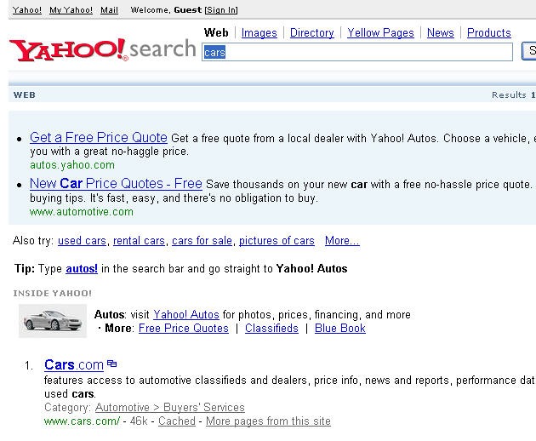The width and height of the screenshot is (536, 441).
Task: View the Cached copy of Cars.com
Action: click(177, 421)
